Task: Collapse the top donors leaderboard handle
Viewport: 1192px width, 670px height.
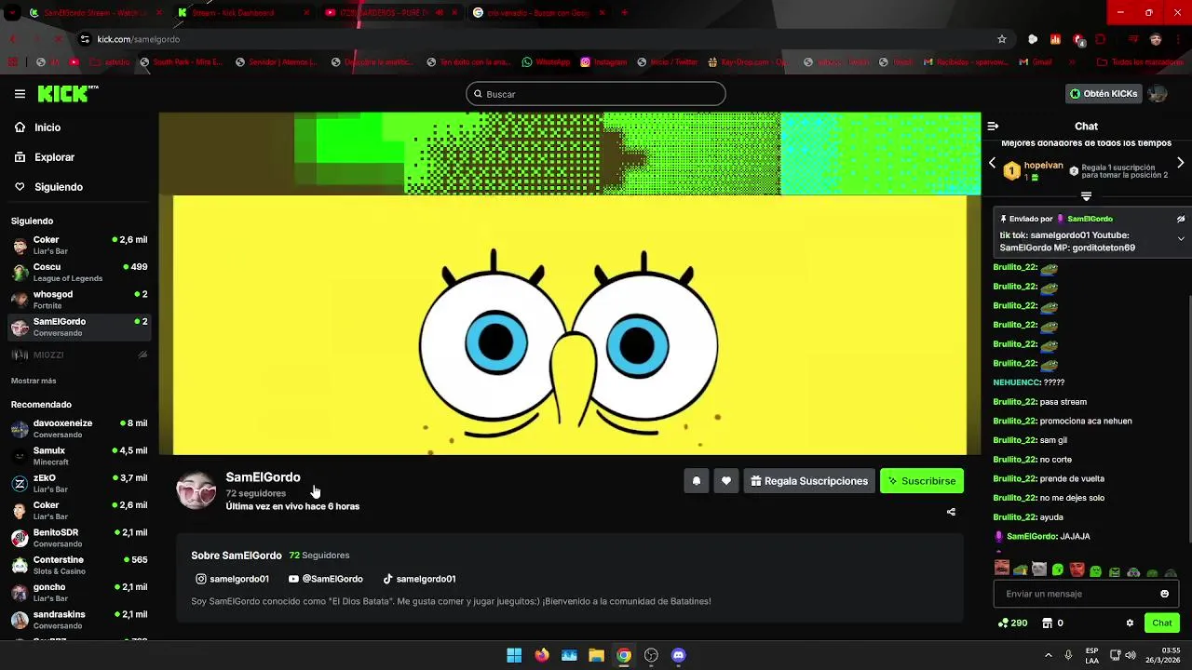Action: [1086, 196]
